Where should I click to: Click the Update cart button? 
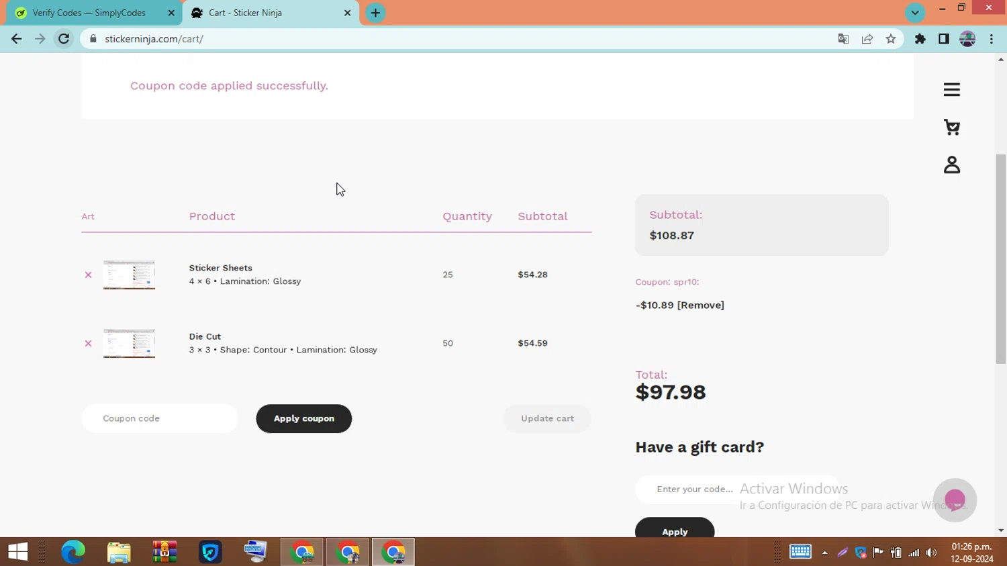coord(547,418)
